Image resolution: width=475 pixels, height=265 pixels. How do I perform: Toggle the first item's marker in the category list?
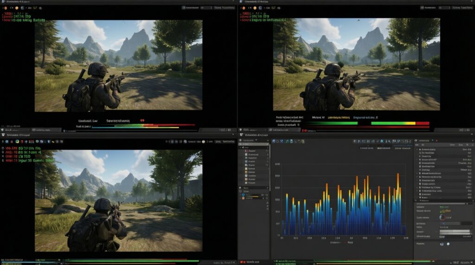pyautogui.click(x=245, y=151)
